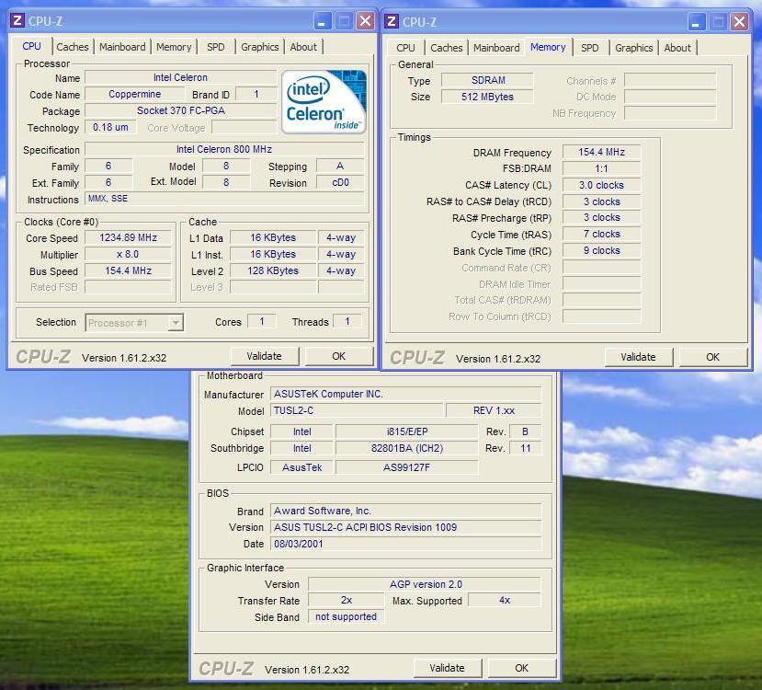This screenshot has width=762, height=690.
Task: Click the FSB:DRAM value 1:1
Action: tap(602, 168)
